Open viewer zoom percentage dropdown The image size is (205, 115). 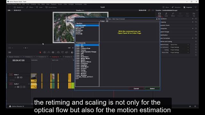10,11
